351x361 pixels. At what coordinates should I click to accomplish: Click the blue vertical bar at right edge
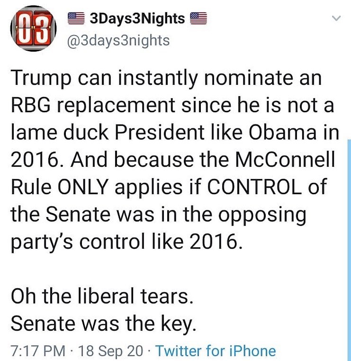[x=349, y=250]
